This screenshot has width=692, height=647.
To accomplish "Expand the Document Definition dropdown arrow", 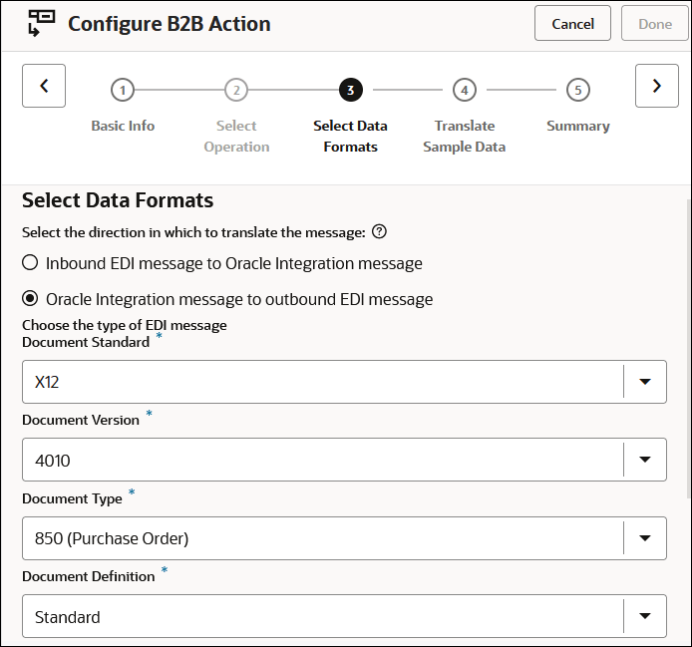I will pos(645,616).
